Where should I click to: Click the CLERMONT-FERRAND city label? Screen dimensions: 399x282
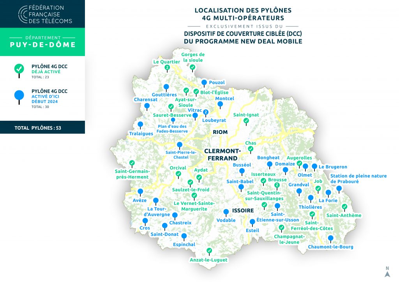coord(222,155)
